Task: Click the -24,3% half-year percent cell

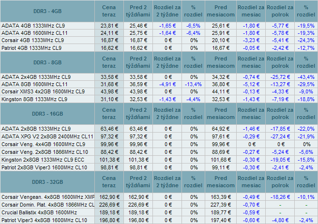Action: tap(306, 40)
